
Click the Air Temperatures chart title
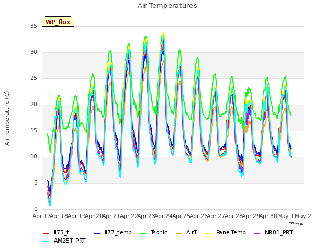(x=167, y=6)
